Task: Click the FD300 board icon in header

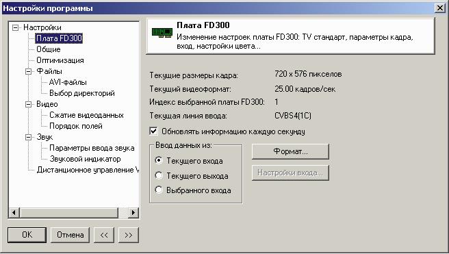Action: coord(162,33)
